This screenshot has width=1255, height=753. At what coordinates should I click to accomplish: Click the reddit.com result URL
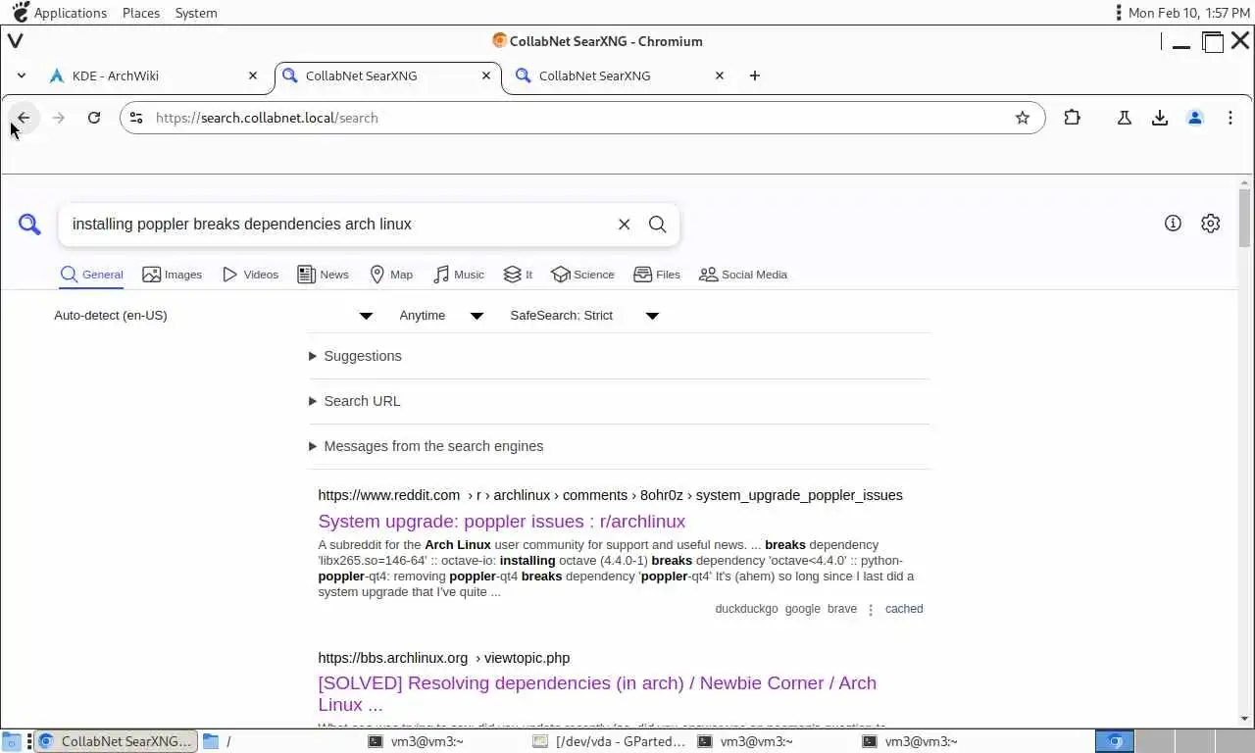click(x=610, y=495)
